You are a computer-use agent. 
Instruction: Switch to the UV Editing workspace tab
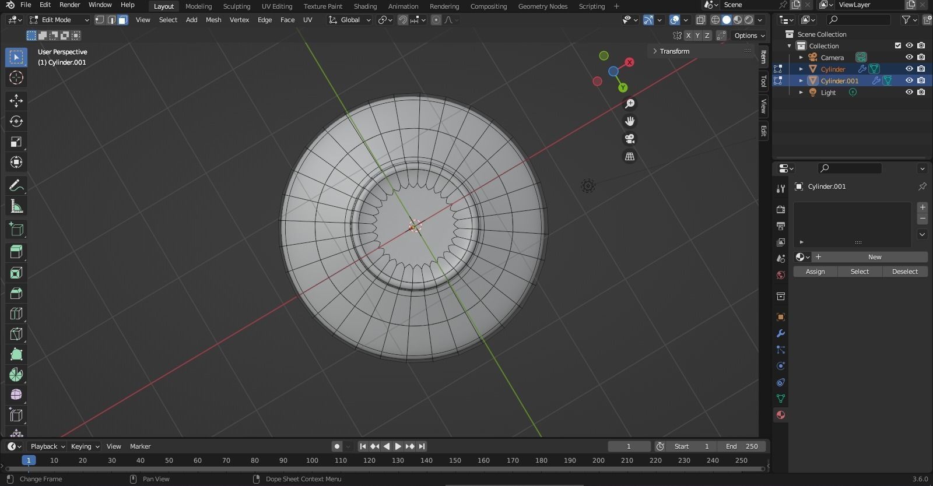pyautogui.click(x=277, y=6)
